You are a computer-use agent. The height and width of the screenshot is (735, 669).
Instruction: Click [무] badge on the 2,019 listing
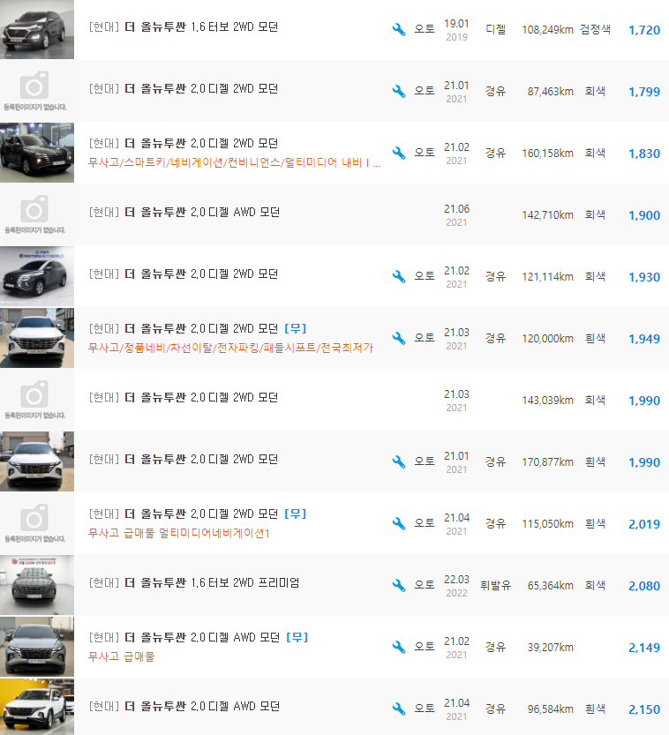point(296,514)
